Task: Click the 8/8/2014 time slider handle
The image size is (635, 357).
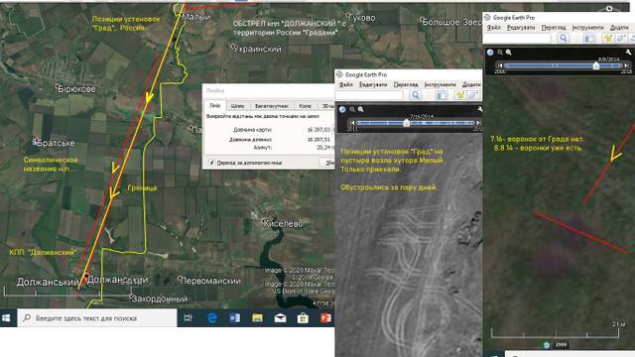Action: pyautogui.click(x=596, y=65)
